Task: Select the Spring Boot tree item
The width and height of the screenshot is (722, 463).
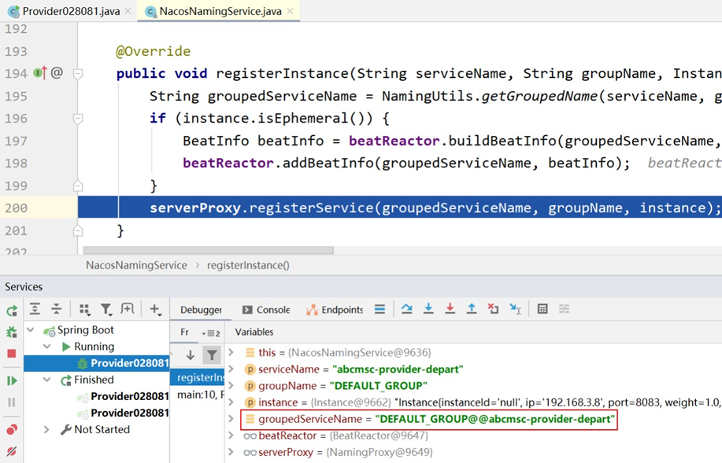Action: [85, 330]
